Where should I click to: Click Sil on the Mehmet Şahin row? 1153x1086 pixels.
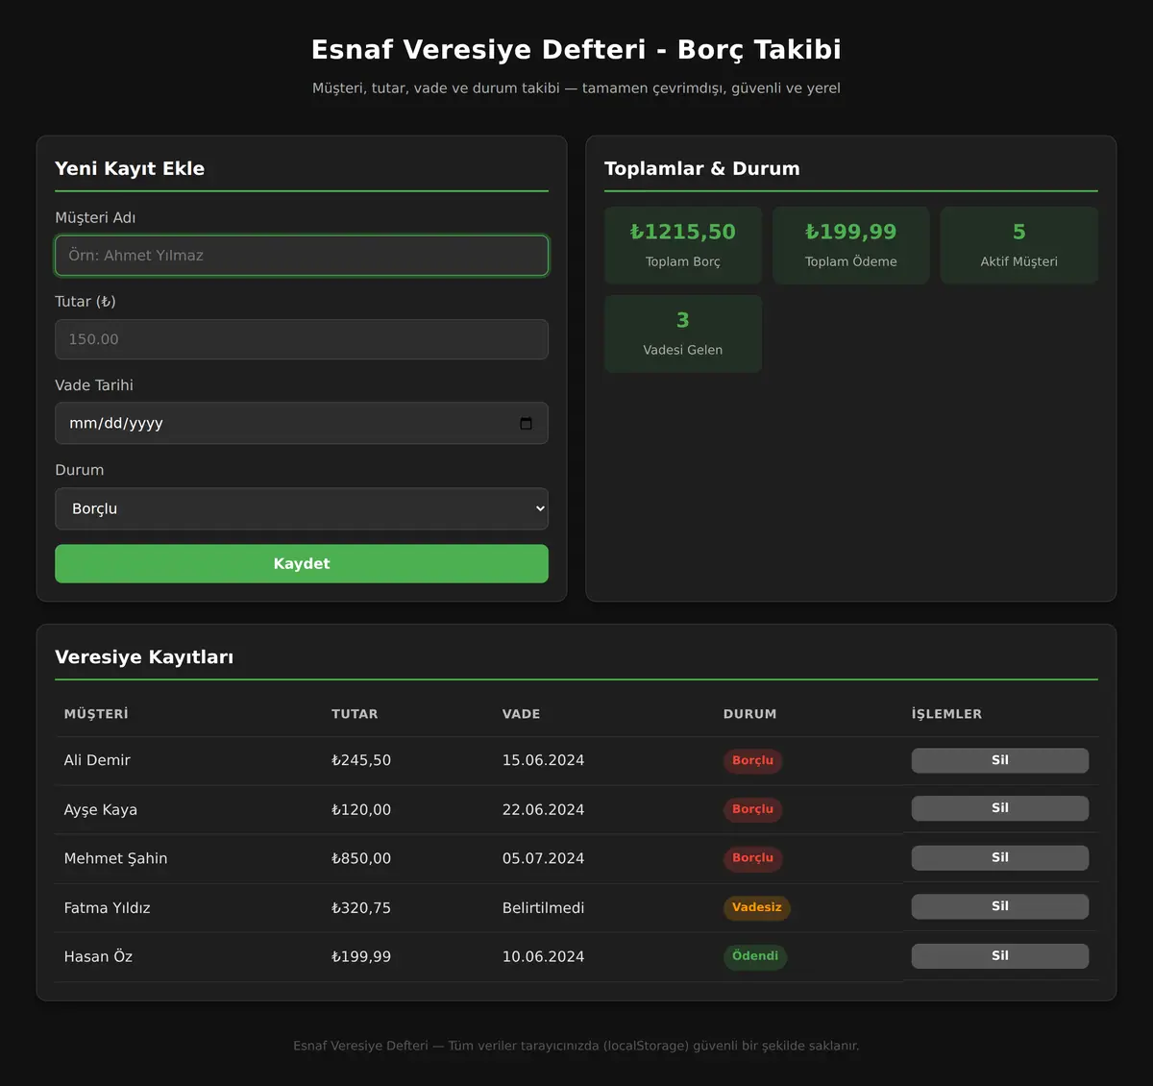pos(999,857)
